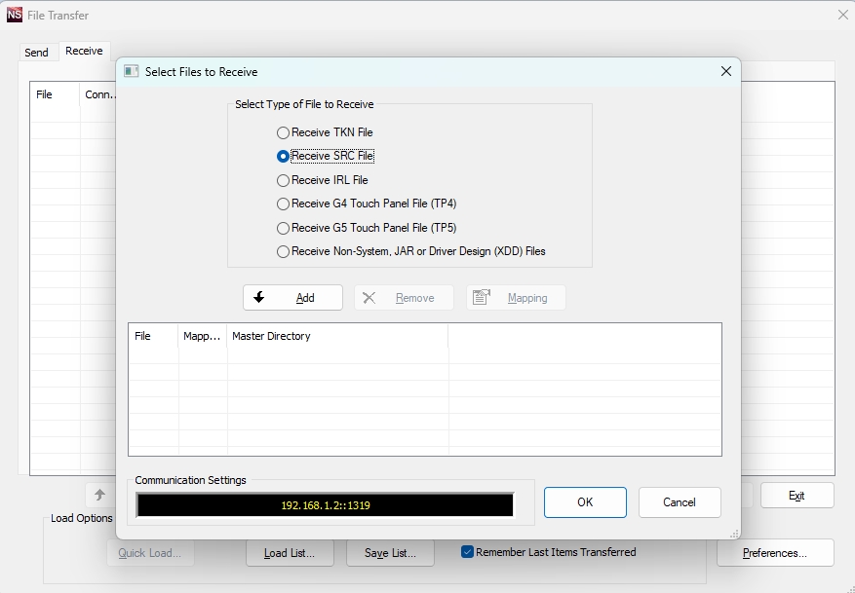Switch to the Receive tab
Viewport: 855px width, 593px height.
[84, 51]
